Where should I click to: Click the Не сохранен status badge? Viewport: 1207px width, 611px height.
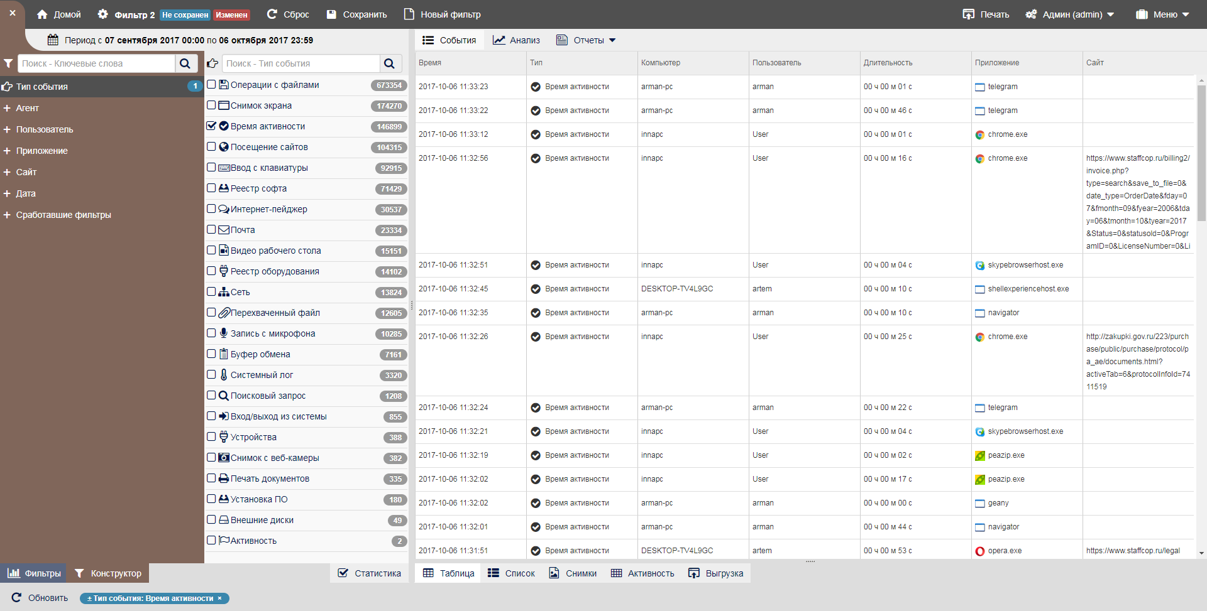185,15
